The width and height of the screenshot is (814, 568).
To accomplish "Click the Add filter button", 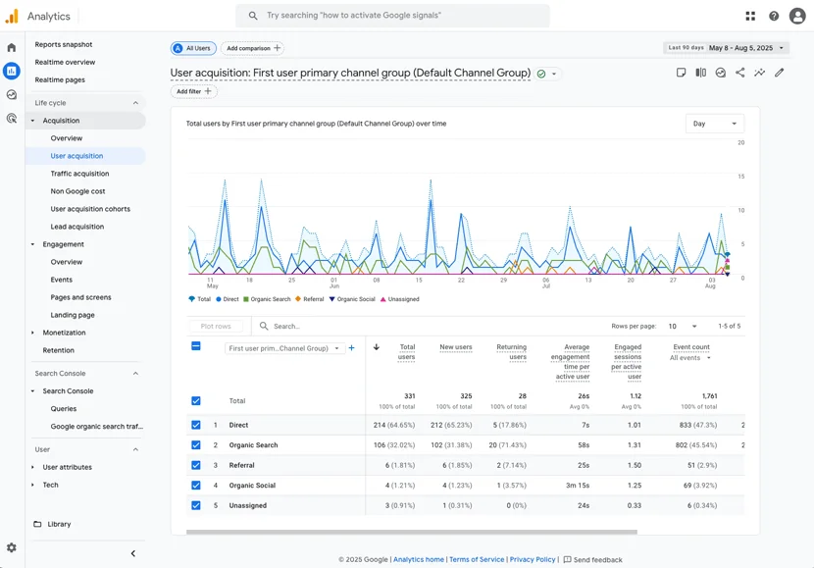I will tap(193, 91).
